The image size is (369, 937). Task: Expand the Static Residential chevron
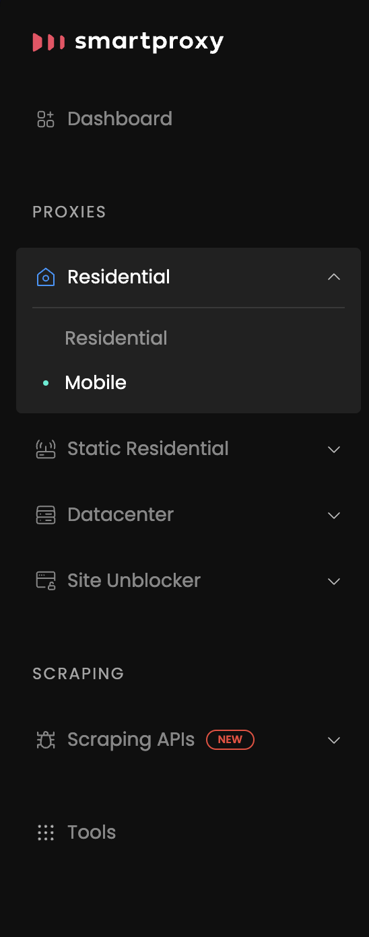(334, 449)
